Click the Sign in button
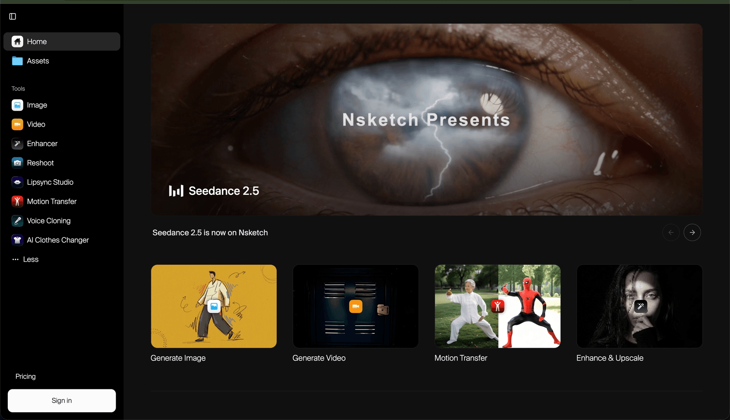 pyautogui.click(x=62, y=401)
